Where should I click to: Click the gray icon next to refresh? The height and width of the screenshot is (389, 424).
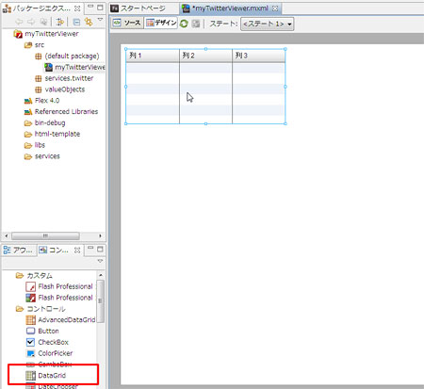coord(196,24)
